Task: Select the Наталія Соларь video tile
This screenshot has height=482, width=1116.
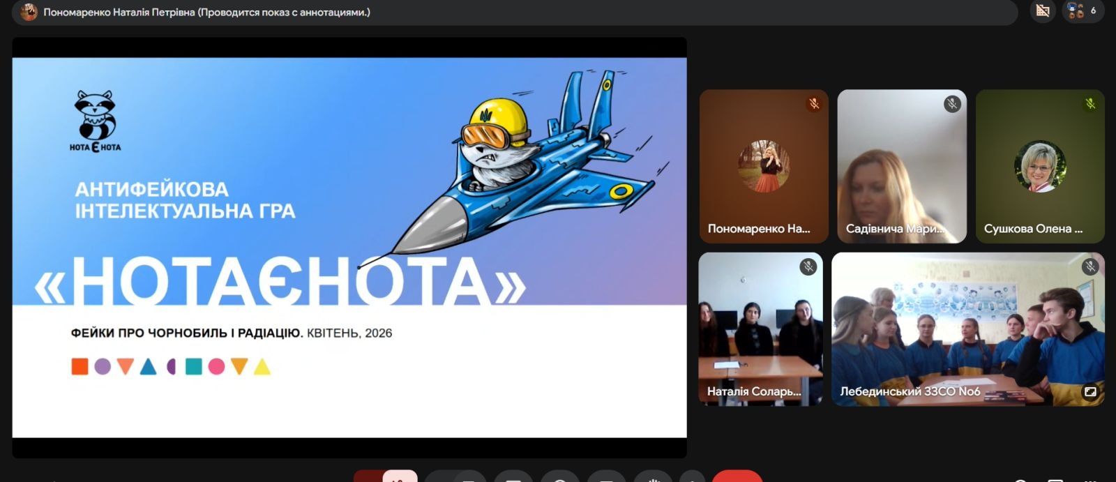Action: click(x=760, y=329)
